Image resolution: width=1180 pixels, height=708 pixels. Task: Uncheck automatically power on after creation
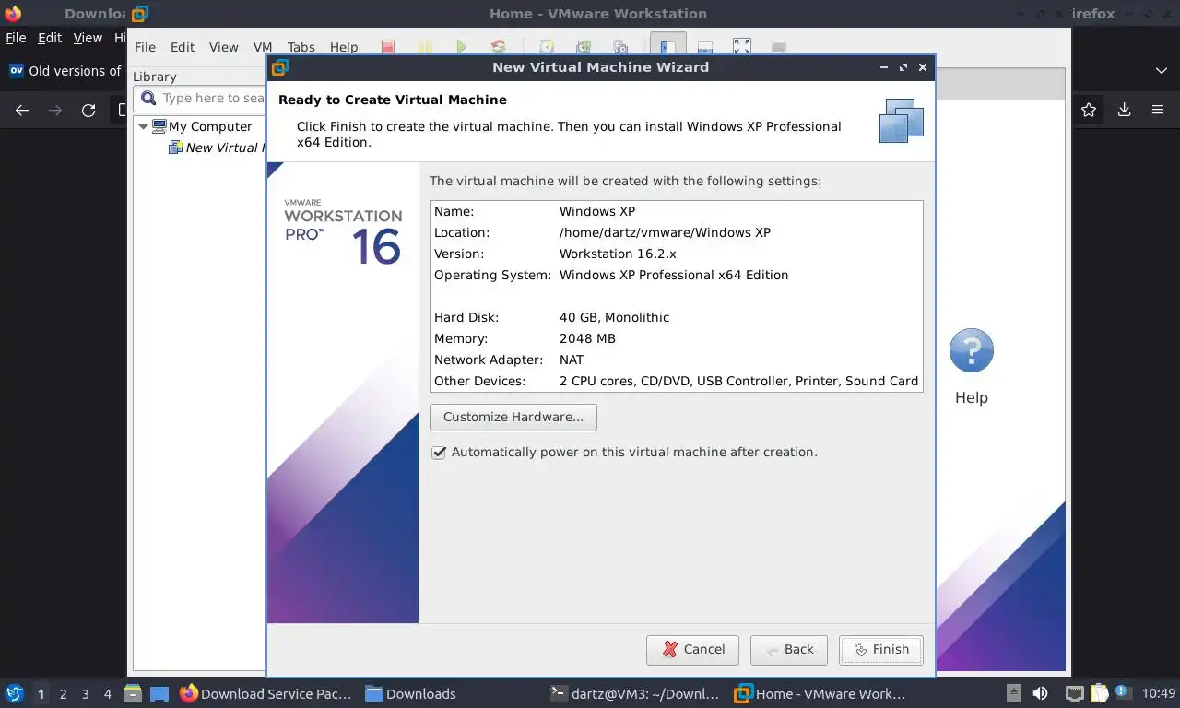click(x=439, y=453)
